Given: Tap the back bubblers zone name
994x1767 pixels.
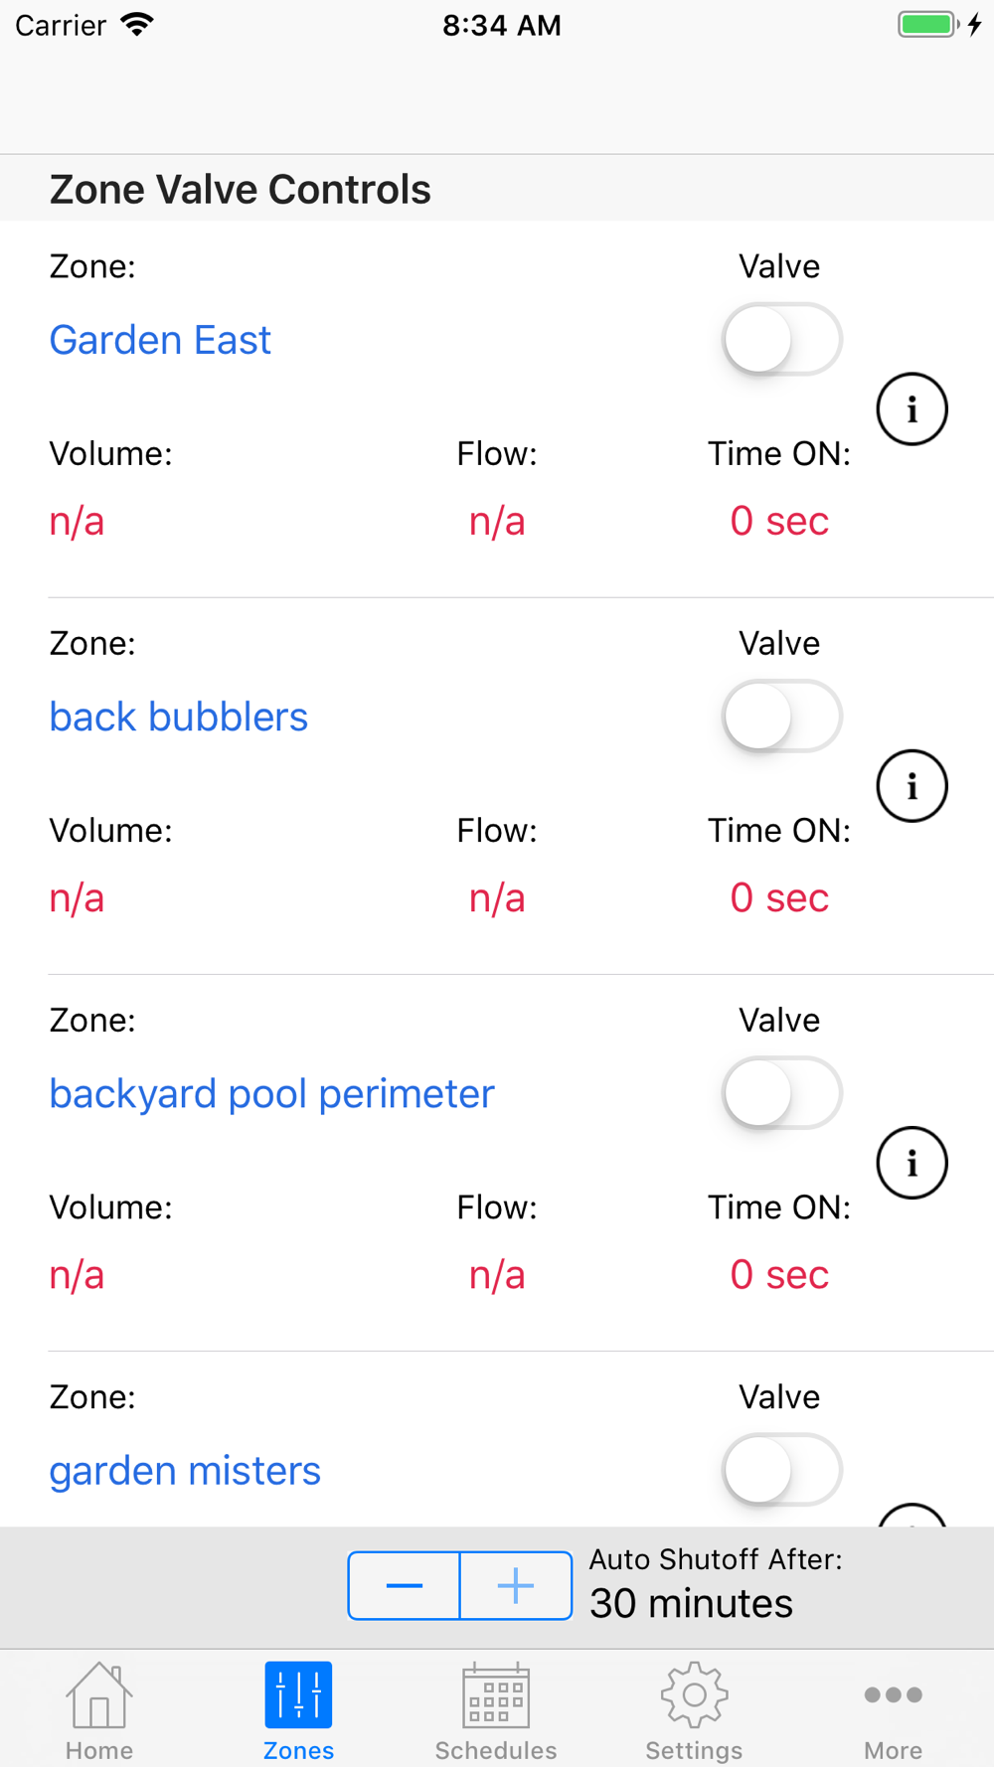Looking at the screenshot, I should tap(179, 717).
